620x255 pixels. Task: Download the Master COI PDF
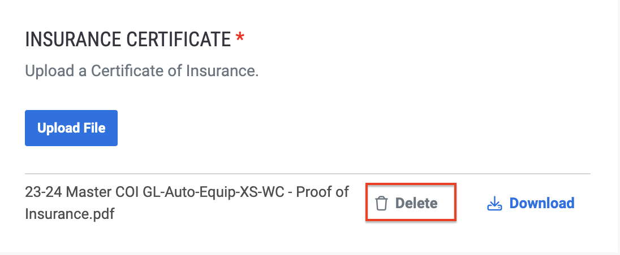click(x=531, y=203)
